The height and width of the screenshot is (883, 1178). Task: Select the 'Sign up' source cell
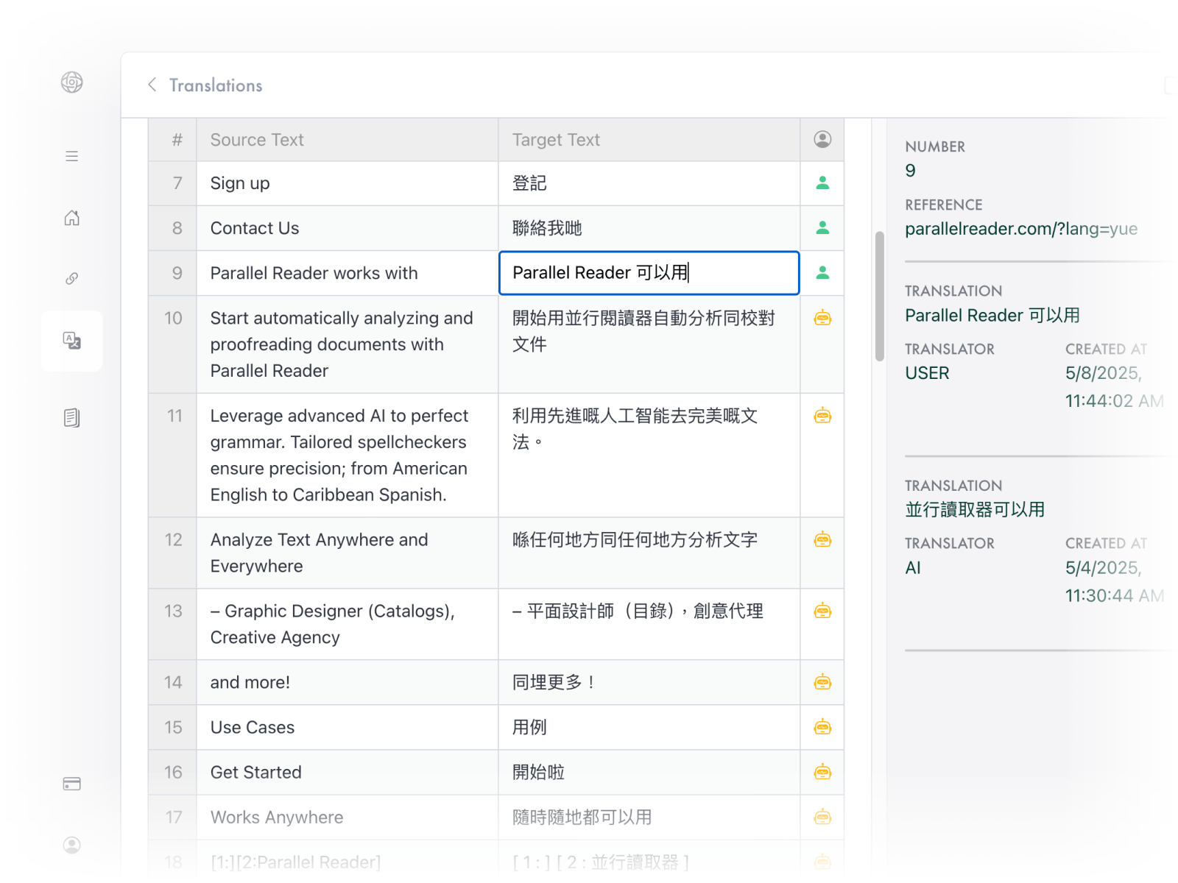(x=348, y=183)
